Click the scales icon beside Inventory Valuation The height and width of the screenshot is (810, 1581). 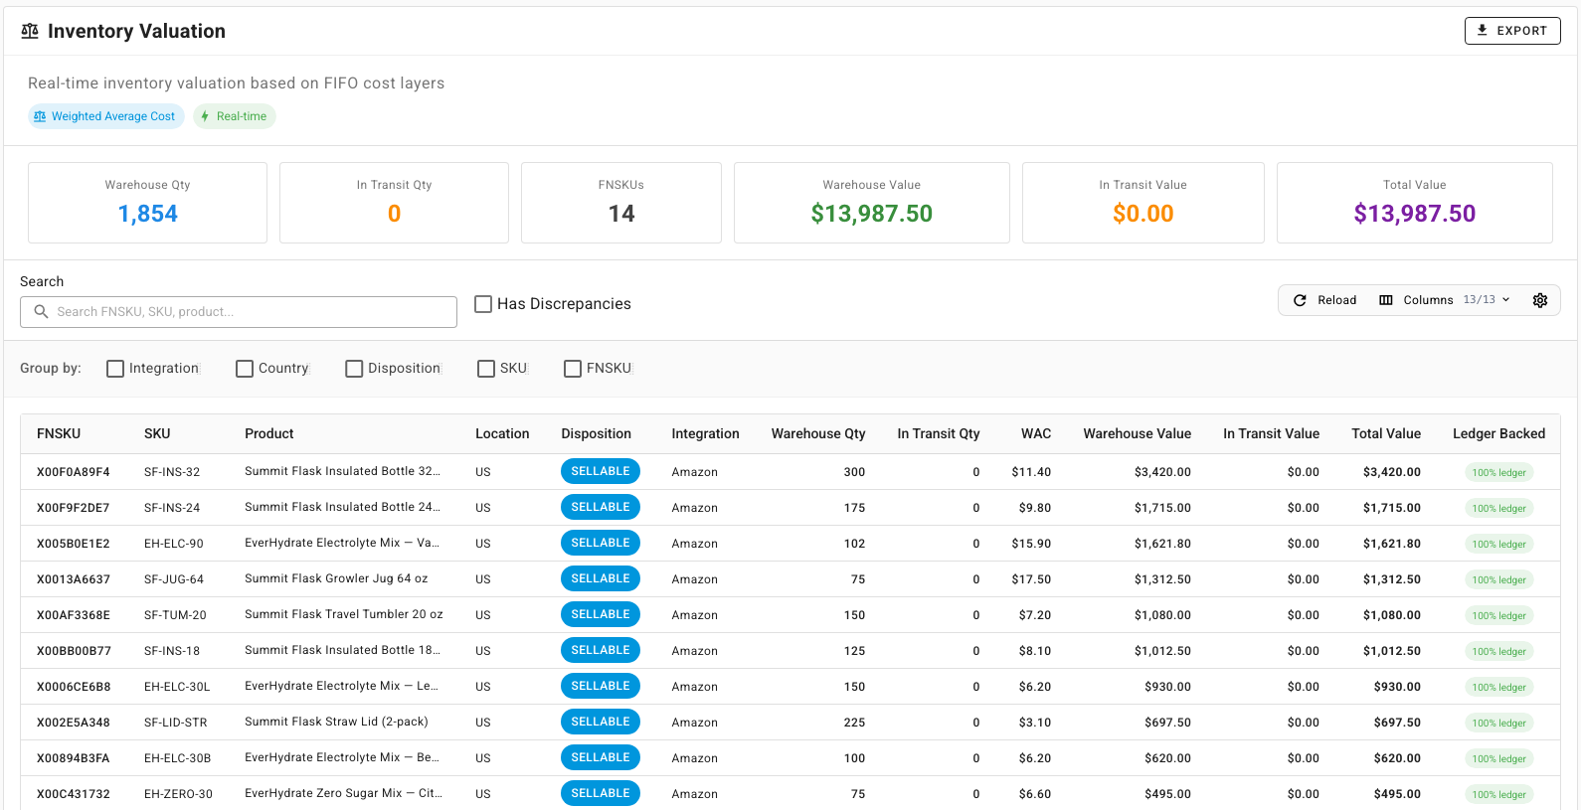tap(30, 32)
